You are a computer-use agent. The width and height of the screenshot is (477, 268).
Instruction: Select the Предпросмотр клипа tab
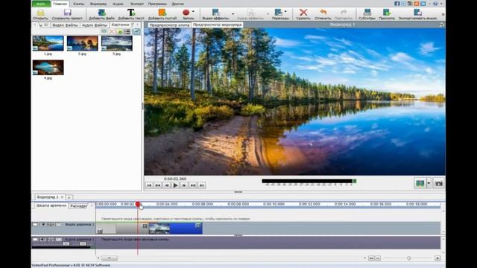click(x=169, y=25)
